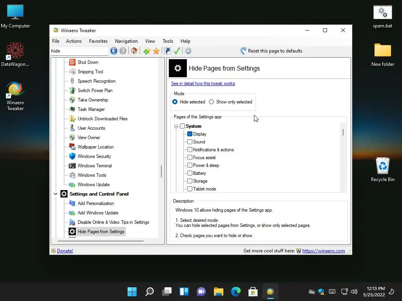Click the taskbar Search magnifier
402x301 pixels.
[x=150, y=292]
